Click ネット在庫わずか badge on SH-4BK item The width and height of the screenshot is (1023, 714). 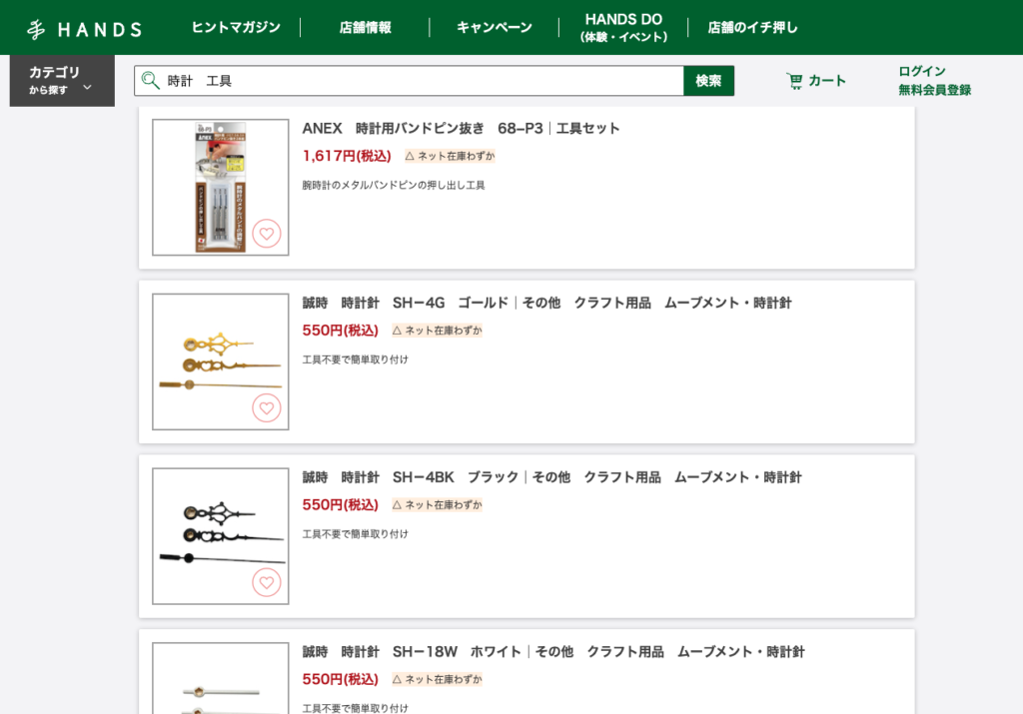point(437,504)
